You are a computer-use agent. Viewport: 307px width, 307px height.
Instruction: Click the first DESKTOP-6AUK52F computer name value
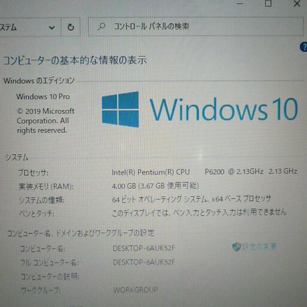click(144, 248)
